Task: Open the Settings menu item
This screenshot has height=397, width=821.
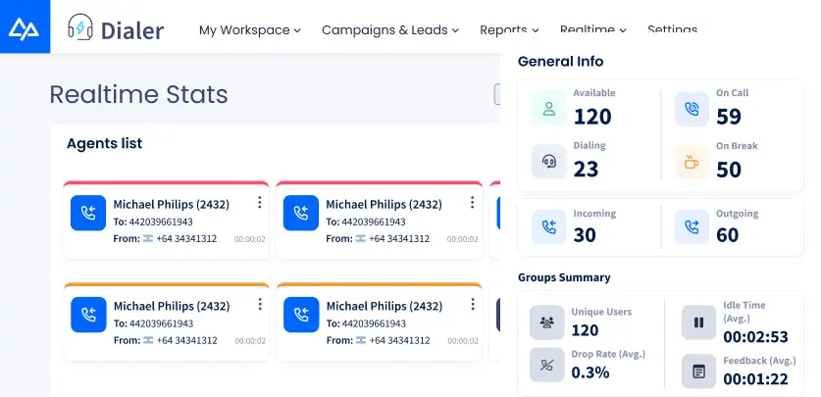Action: pyautogui.click(x=672, y=29)
